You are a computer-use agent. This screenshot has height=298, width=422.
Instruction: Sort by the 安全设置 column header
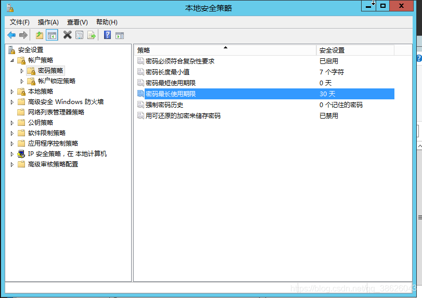pyautogui.click(x=355, y=50)
